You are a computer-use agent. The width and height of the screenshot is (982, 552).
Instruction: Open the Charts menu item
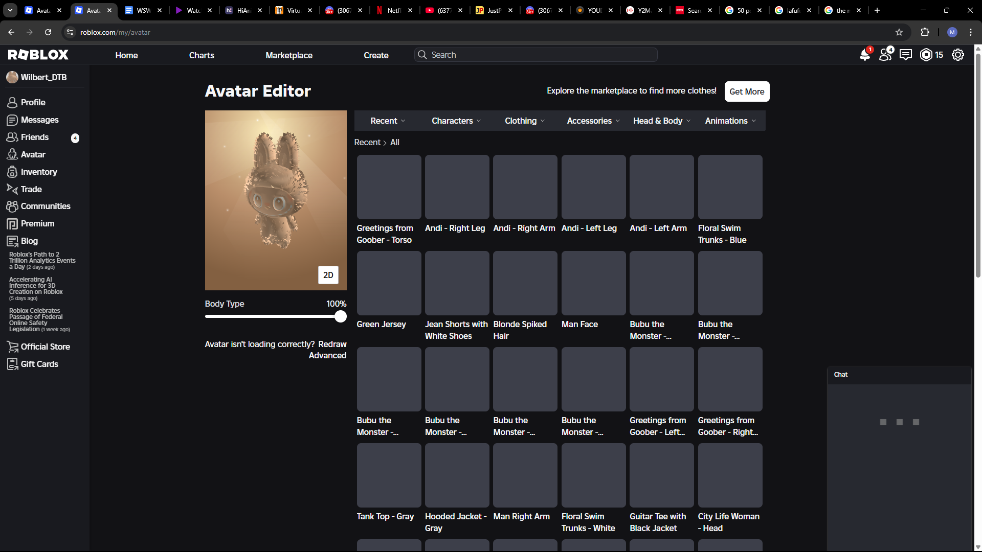coord(202,55)
